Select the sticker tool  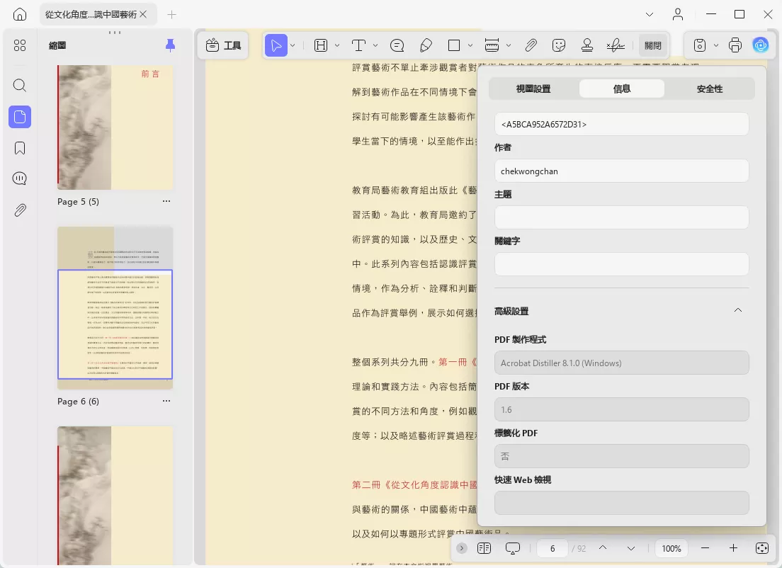pyautogui.click(x=559, y=45)
